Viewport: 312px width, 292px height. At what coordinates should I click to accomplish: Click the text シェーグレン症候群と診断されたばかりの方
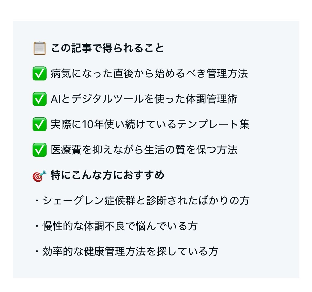pos(146,201)
